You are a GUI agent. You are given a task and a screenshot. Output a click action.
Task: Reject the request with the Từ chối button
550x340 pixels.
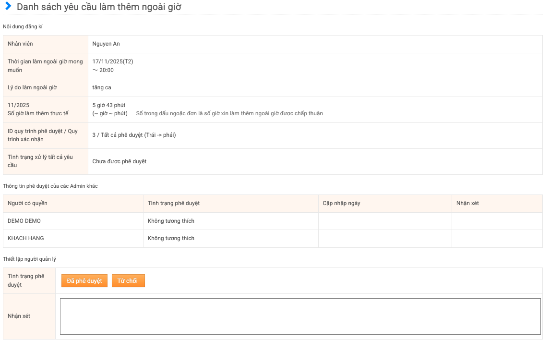click(128, 281)
